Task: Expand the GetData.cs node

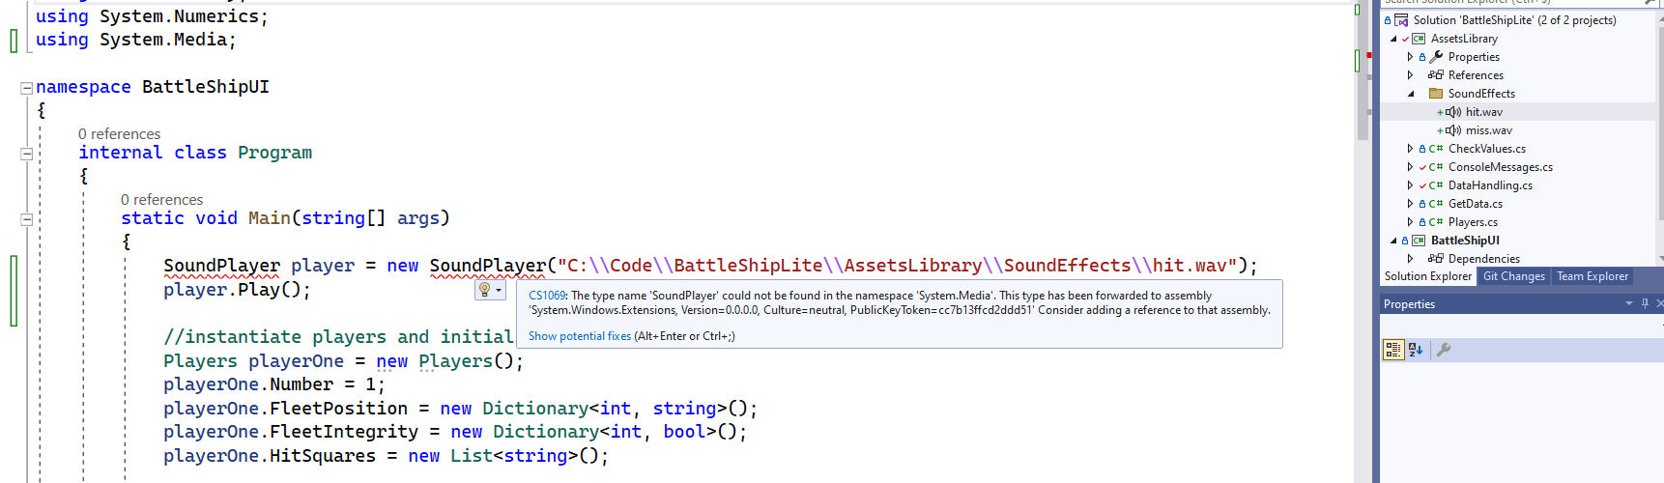Action: [x=1410, y=204]
